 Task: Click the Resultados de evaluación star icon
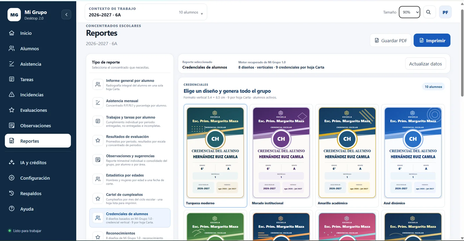(x=98, y=141)
